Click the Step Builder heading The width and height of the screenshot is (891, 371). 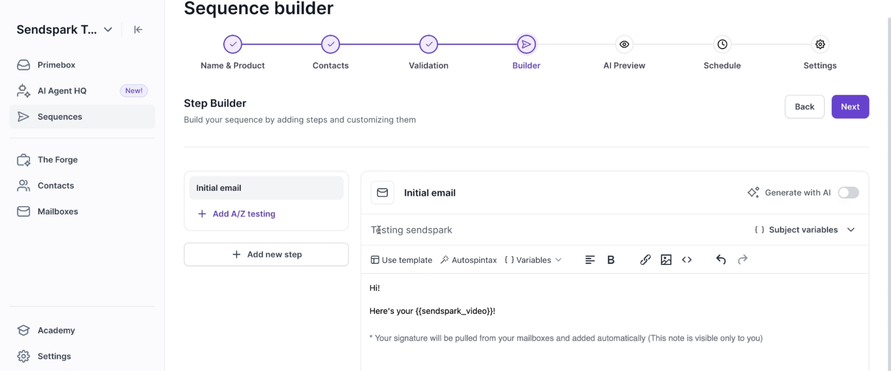[x=215, y=103]
